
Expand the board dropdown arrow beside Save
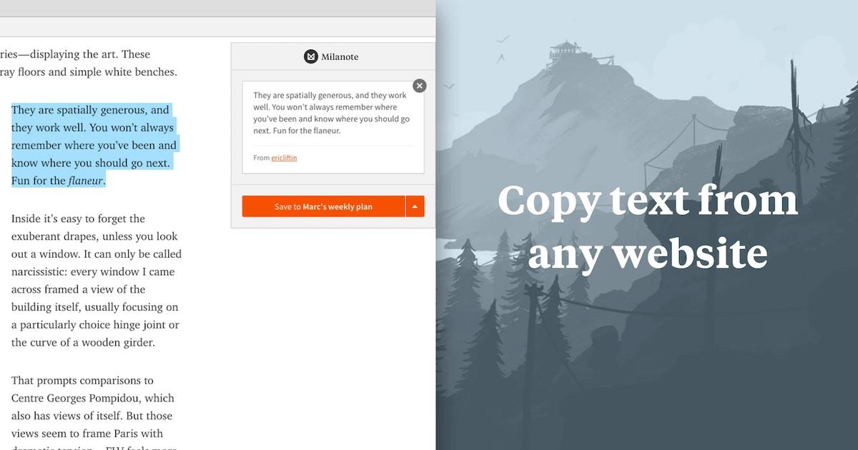[415, 206]
